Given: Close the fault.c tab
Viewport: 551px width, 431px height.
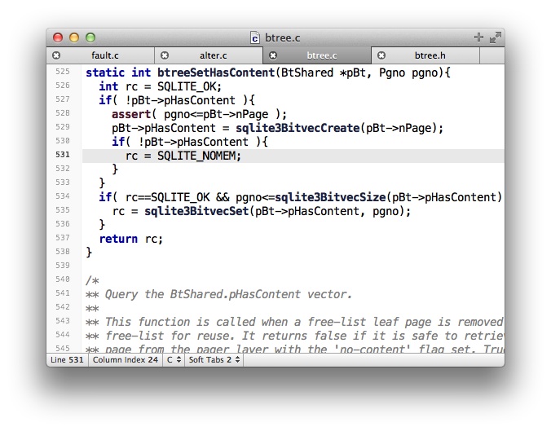Looking at the screenshot, I should [x=56, y=55].
